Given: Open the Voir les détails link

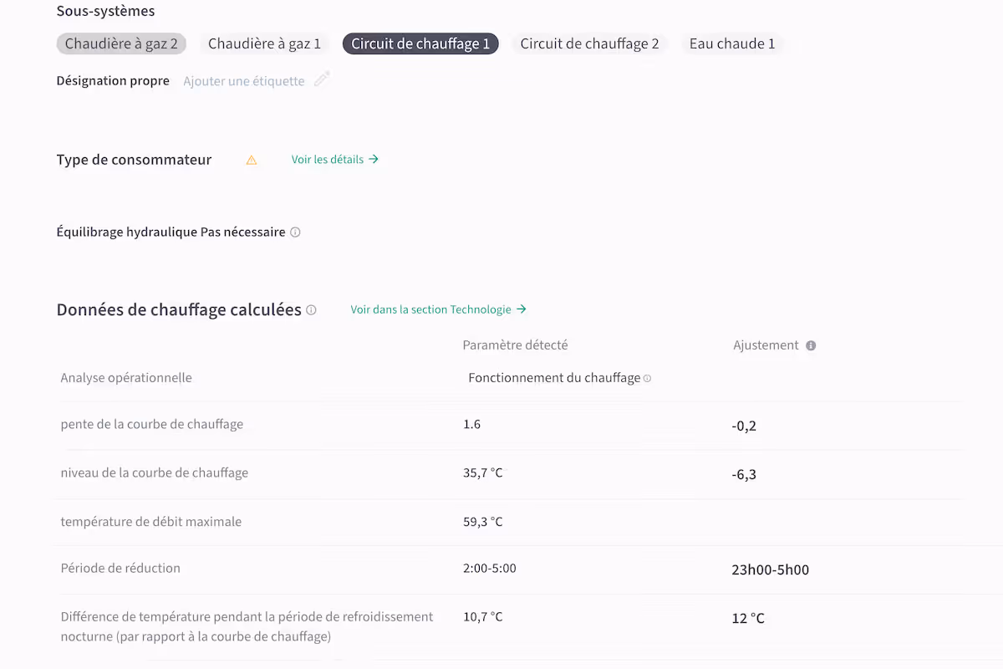Looking at the screenshot, I should point(335,159).
